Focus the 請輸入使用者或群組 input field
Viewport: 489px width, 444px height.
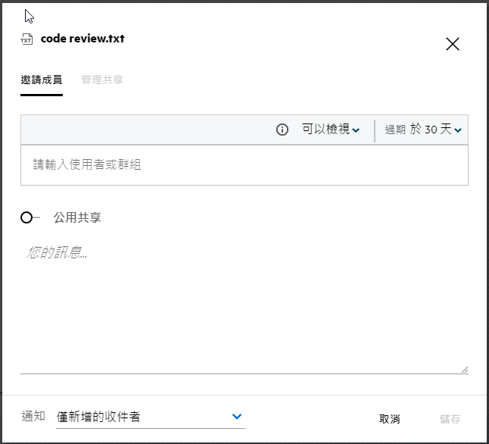pos(244,164)
